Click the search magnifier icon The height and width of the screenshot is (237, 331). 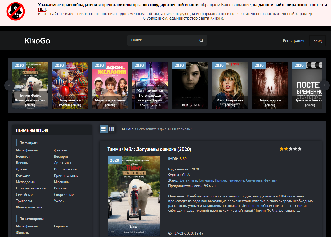point(201,40)
